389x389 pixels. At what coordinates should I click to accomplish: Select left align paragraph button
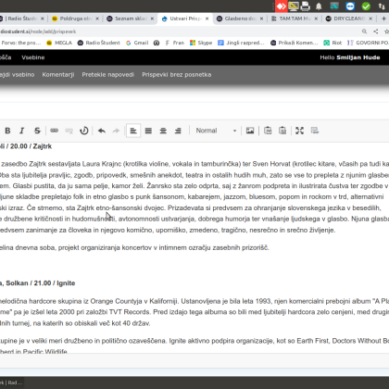tap(133, 131)
